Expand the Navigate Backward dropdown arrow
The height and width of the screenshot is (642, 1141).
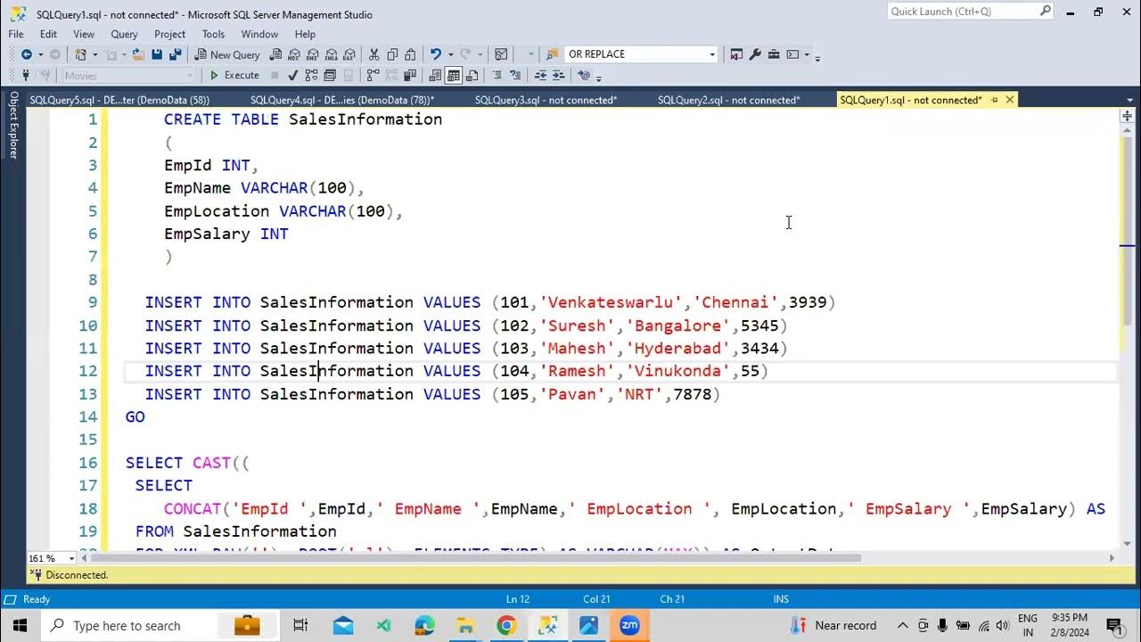coord(40,54)
